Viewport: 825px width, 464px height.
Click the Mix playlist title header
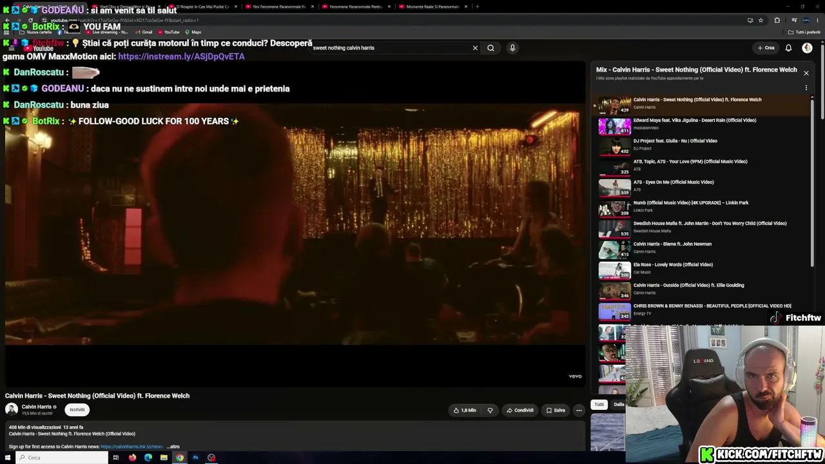[696, 70]
